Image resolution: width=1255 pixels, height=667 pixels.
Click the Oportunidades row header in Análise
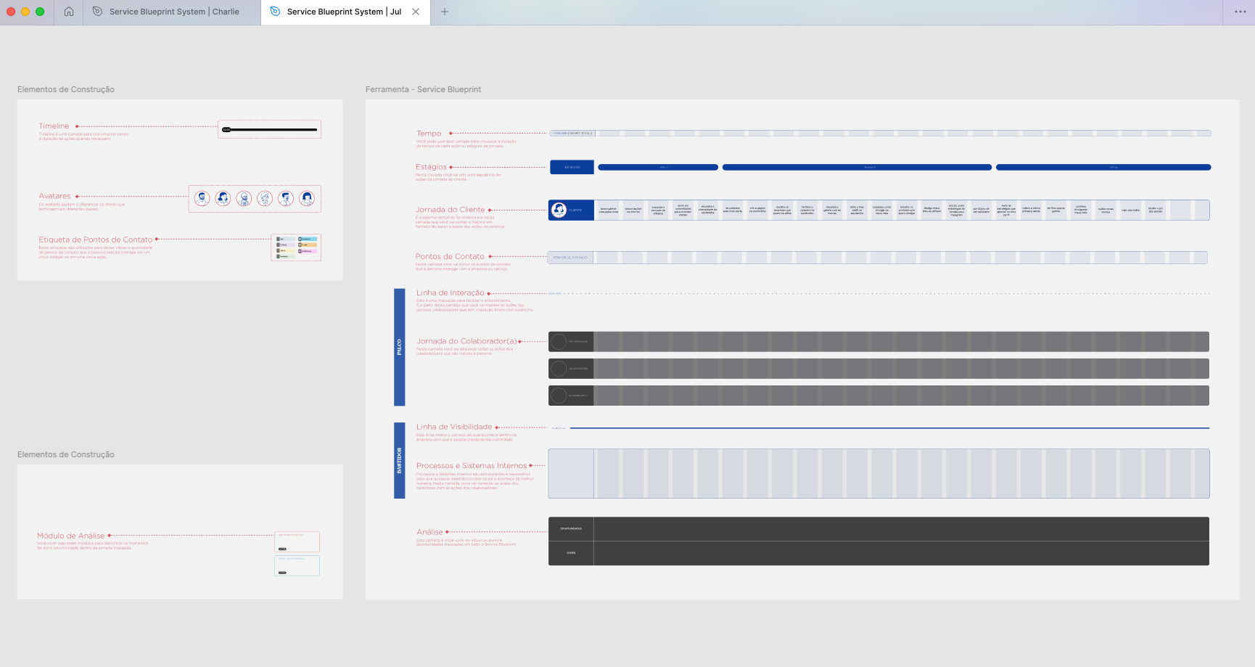(x=571, y=528)
